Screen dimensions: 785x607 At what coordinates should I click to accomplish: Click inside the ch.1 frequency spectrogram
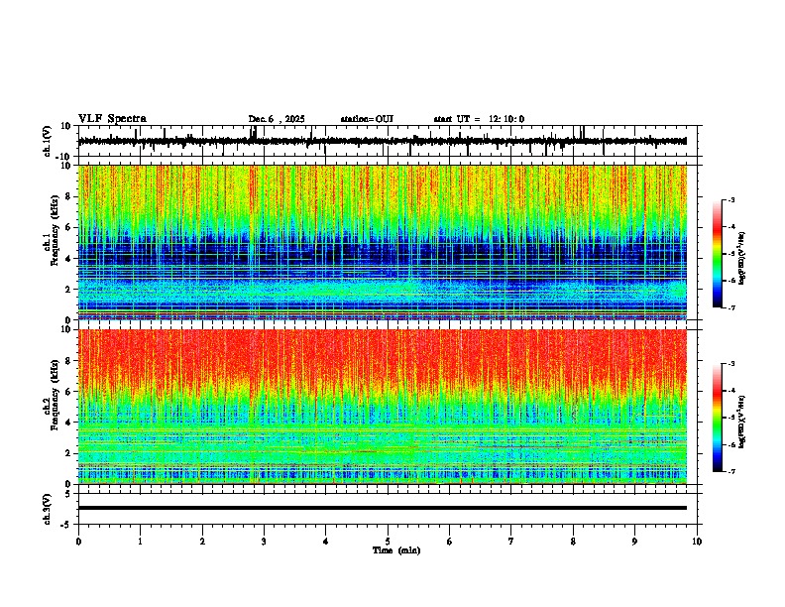[383, 242]
